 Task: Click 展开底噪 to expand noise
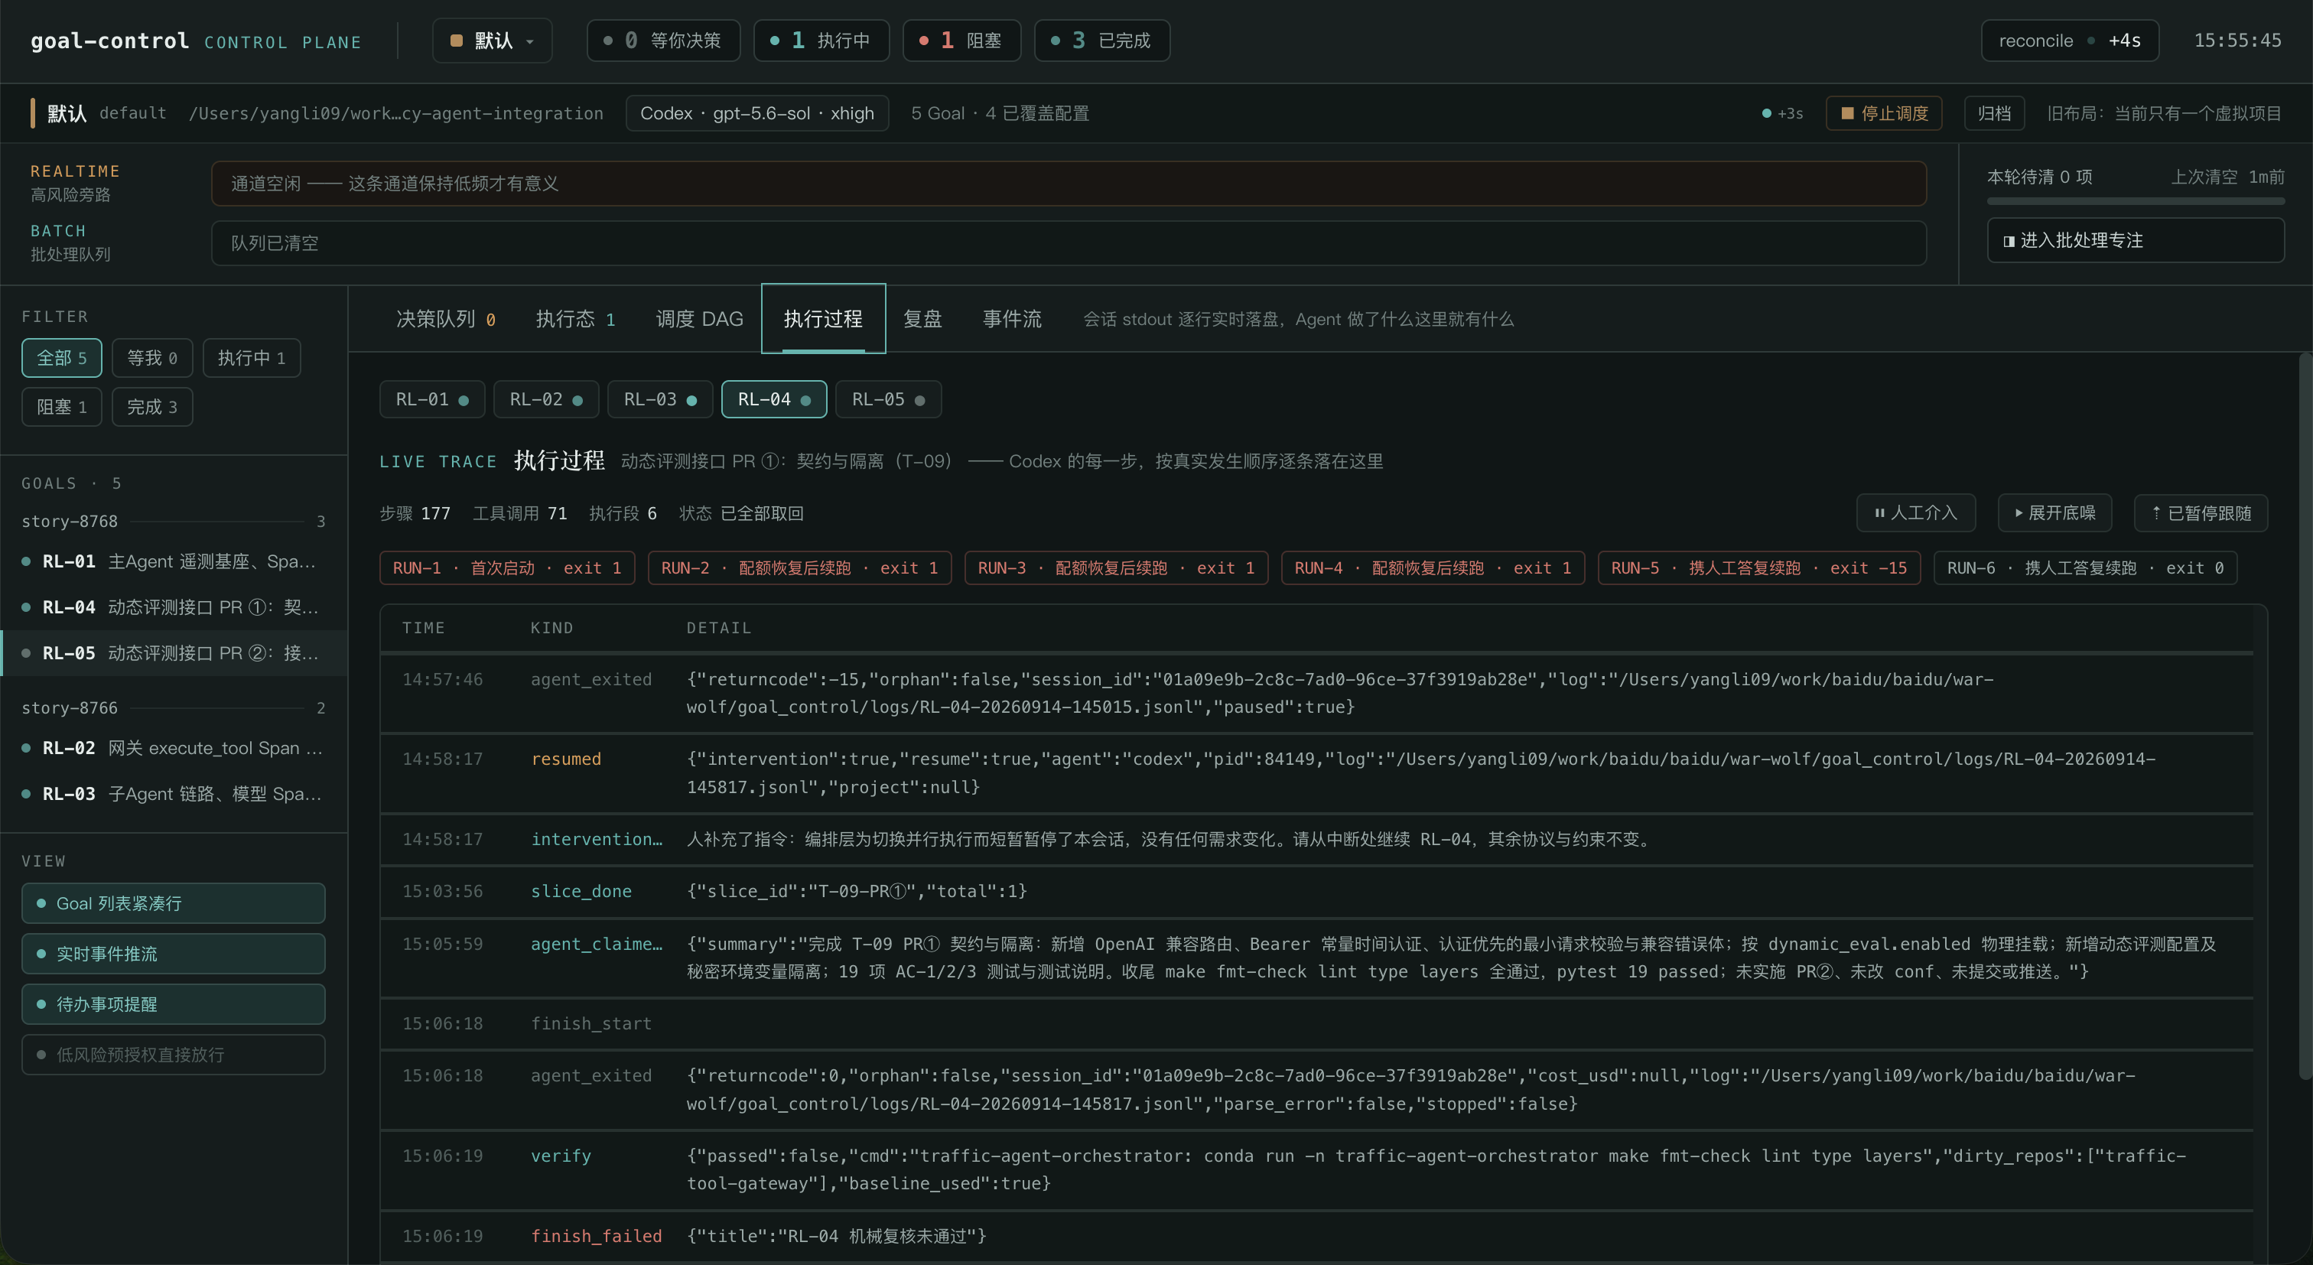pos(2054,512)
